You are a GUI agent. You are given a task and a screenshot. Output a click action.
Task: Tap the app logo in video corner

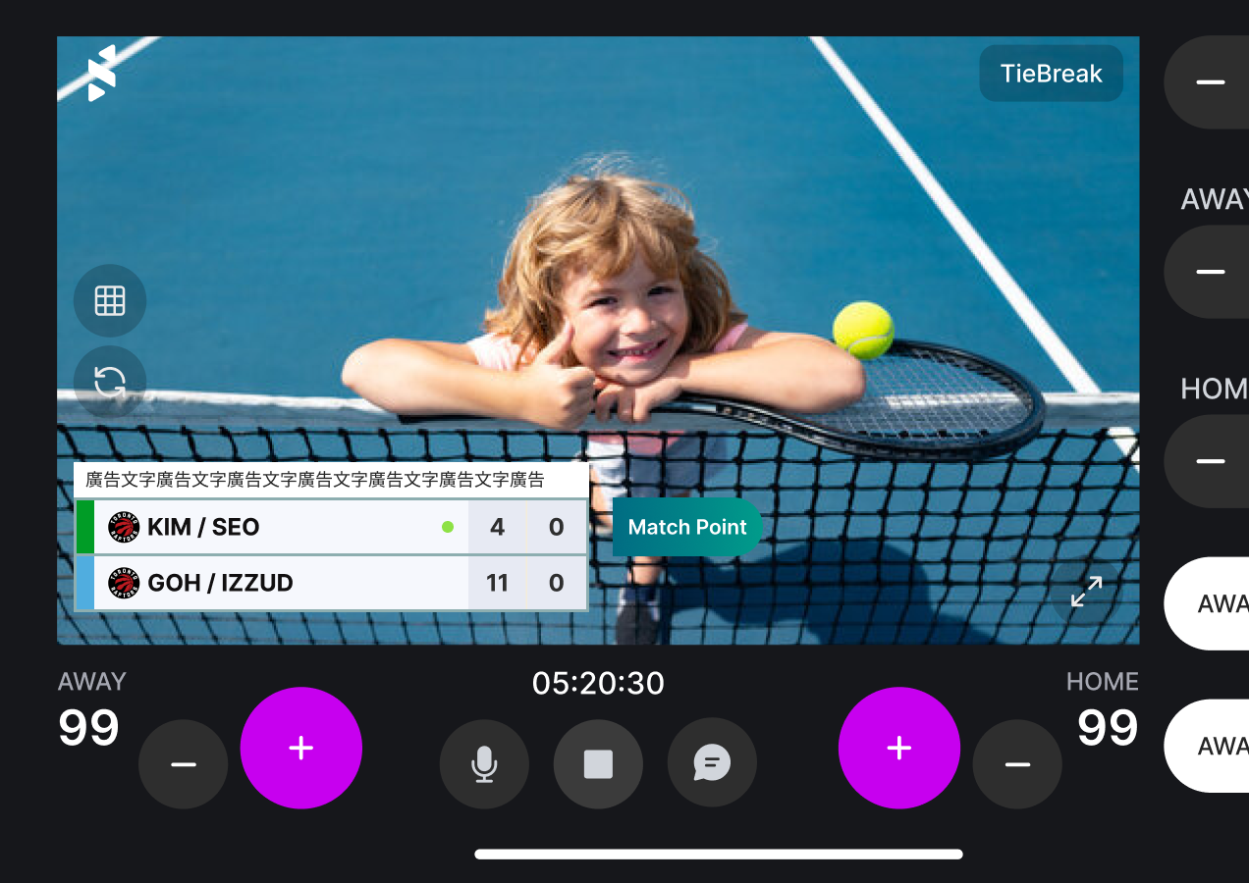tap(101, 73)
